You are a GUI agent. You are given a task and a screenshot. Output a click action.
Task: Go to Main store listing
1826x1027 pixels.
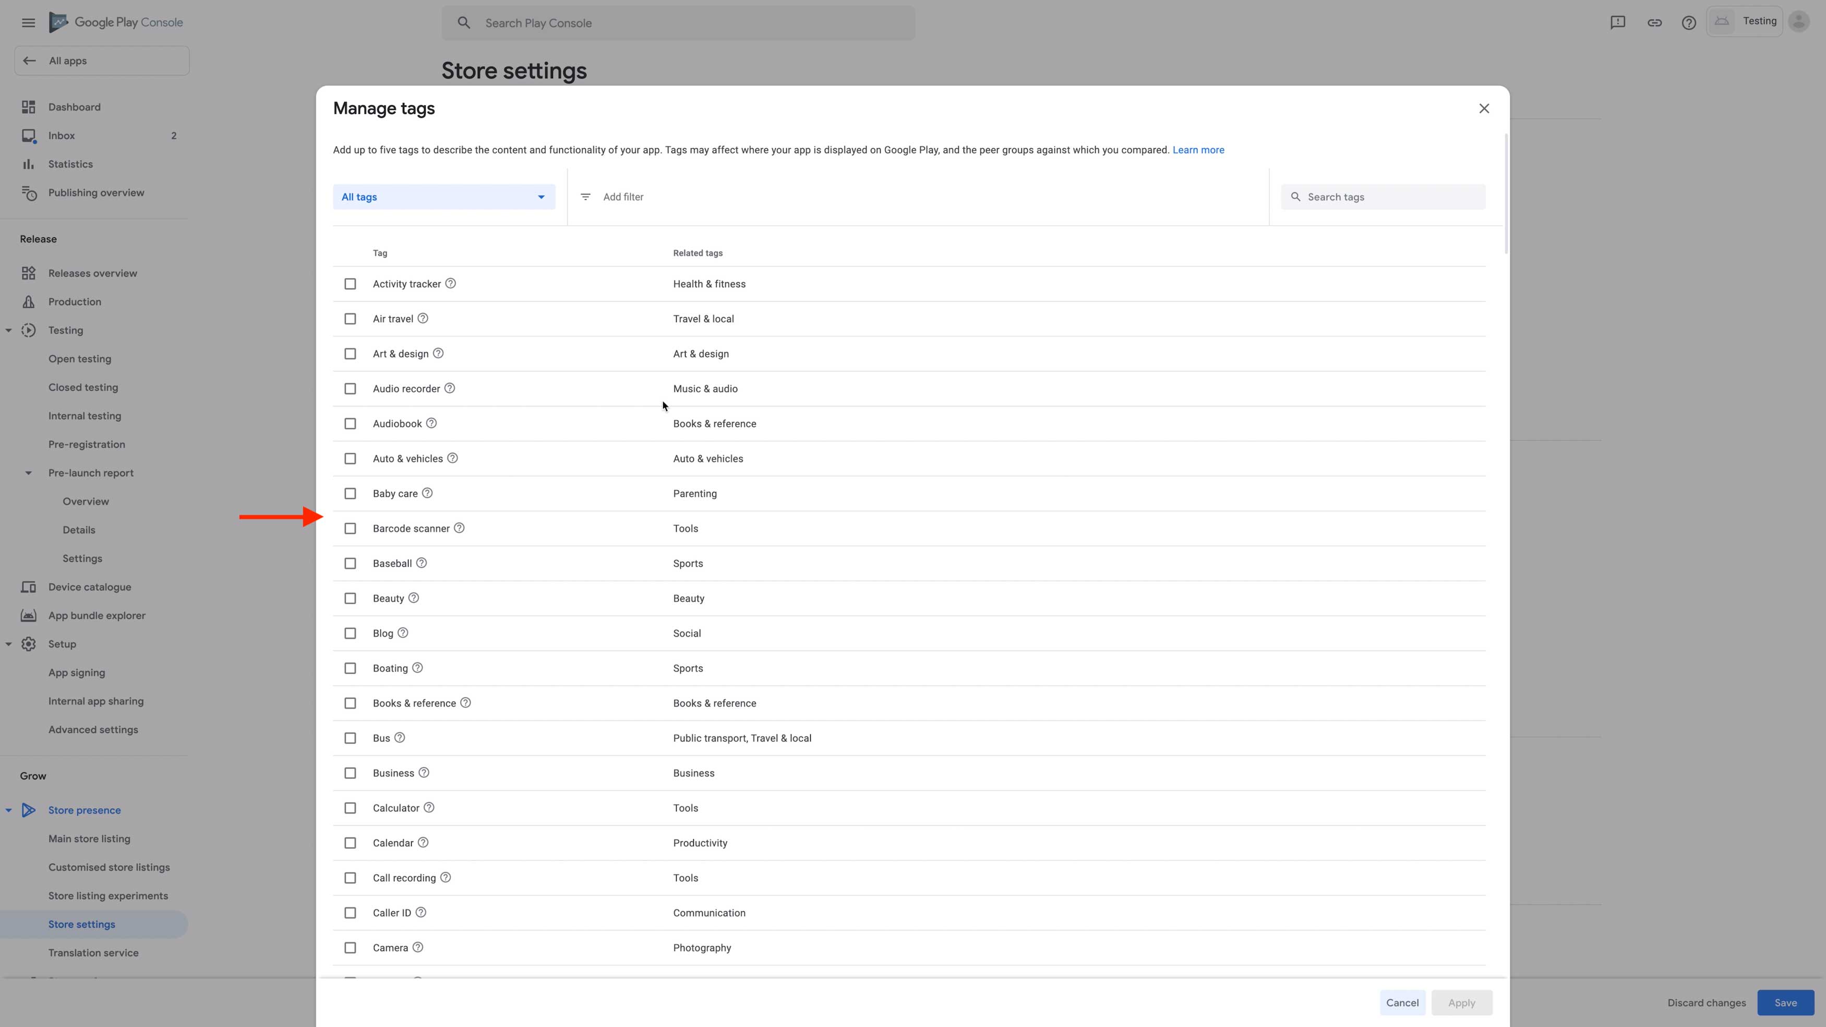89,839
